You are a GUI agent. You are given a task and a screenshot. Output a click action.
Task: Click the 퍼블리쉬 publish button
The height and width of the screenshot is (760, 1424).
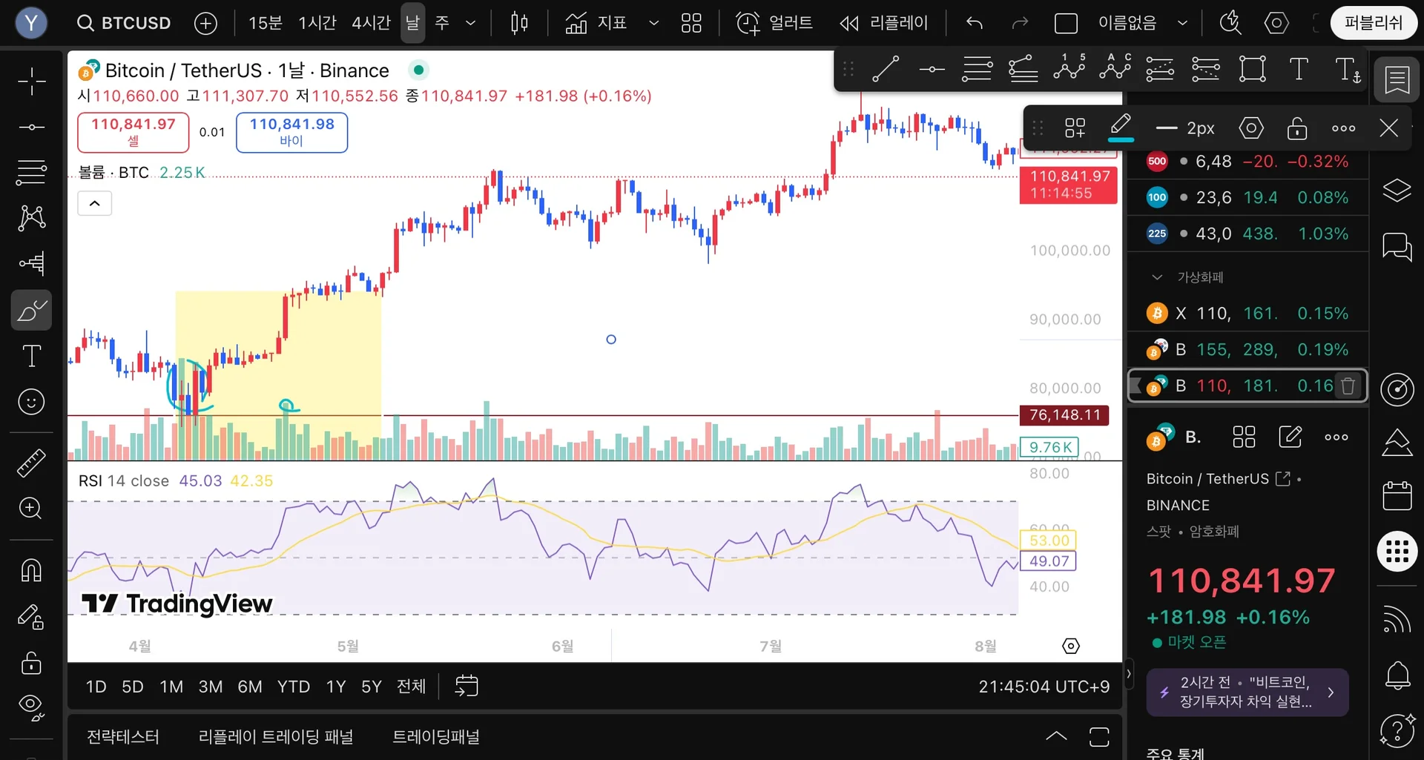pyautogui.click(x=1374, y=23)
